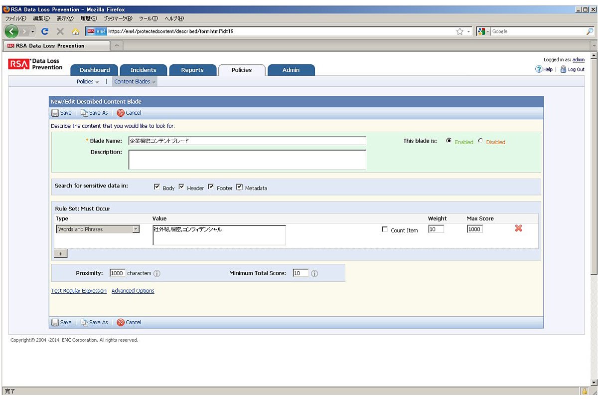Stop loading with the X toolbar icon
Viewport: 598px width, 399px height.
coord(60,31)
